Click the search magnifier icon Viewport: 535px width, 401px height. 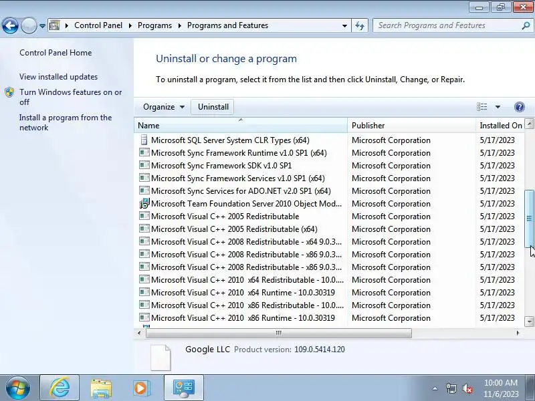click(x=526, y=25)
